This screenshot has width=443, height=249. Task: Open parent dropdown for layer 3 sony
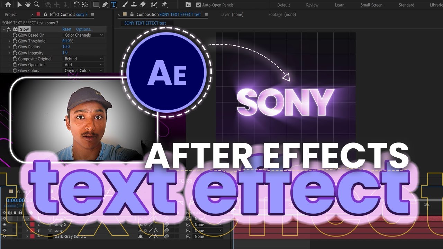pos(208,231)
